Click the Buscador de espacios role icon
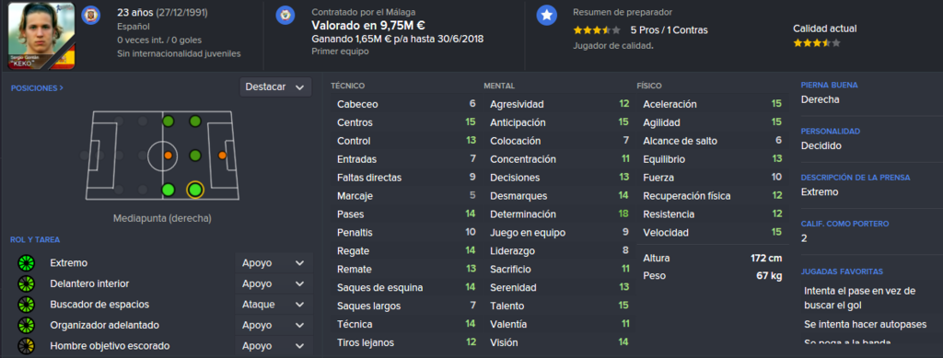The height and width of the screenshot is (358, 943). click(x=27, y=305)
